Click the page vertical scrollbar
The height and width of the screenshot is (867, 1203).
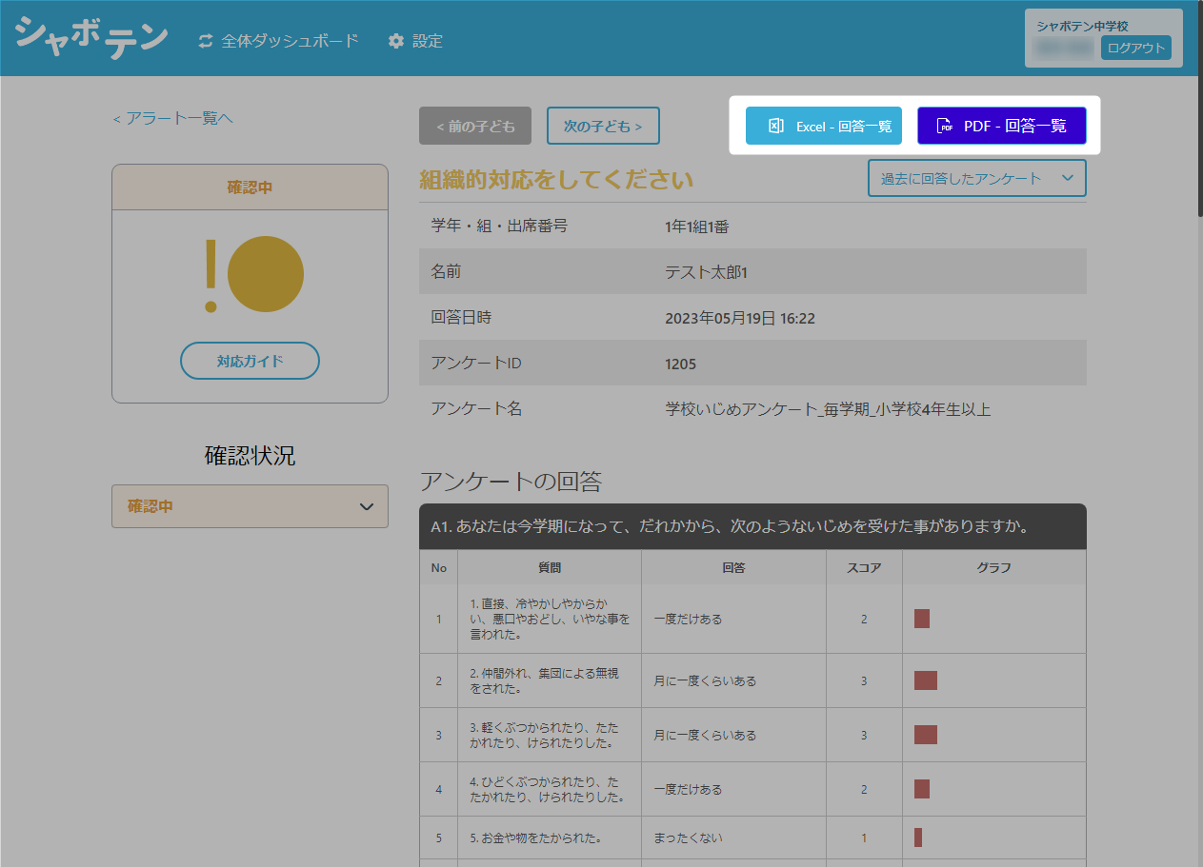(1198, 109)
